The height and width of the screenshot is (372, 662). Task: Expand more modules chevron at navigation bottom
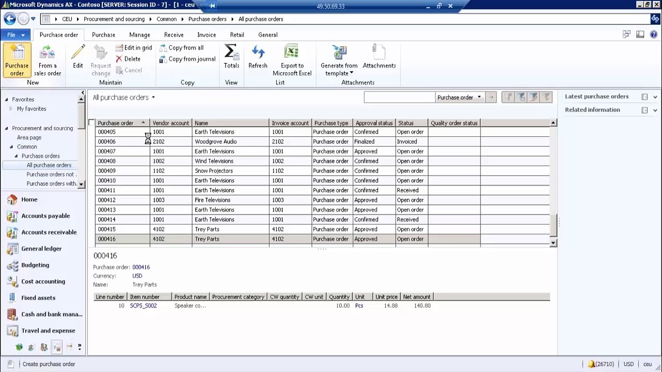(80, 347)
